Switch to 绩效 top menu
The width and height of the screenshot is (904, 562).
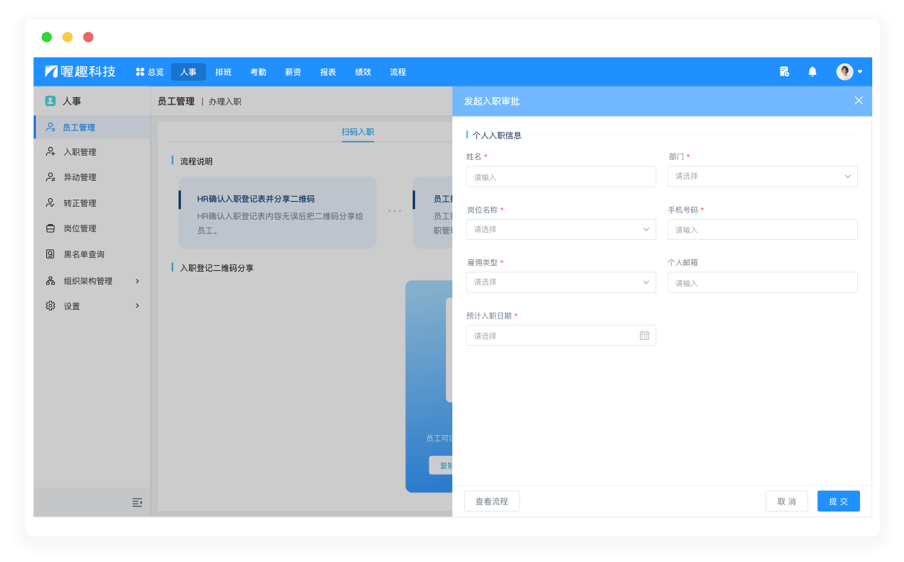pyautogui.click(x=363, y=72)
